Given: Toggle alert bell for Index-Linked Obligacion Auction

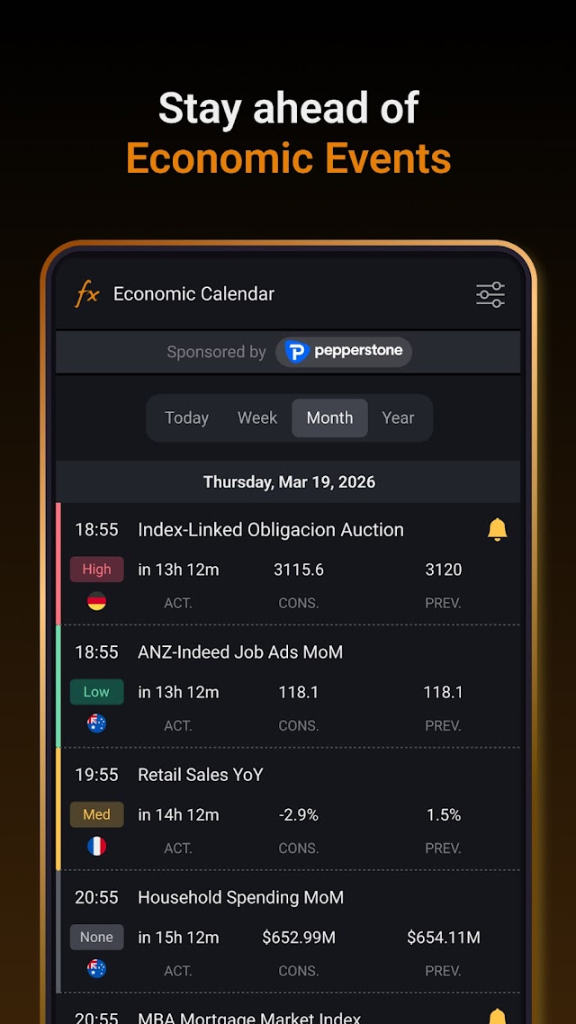Looking at the screenshot, I should click(x=497, y=530).
